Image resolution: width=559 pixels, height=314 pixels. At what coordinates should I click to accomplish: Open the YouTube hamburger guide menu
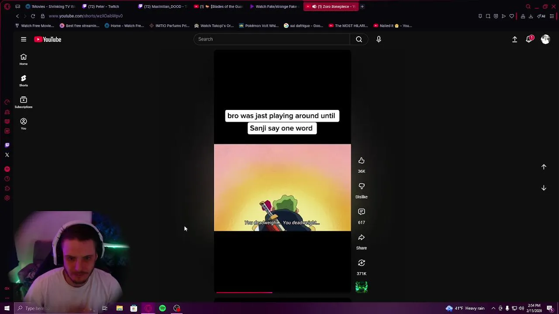click(x=24, y=39)
